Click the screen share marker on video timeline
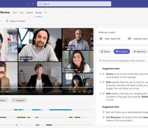Image resolution: width=148 pixels, height=128 pixels. coord(21,84)
